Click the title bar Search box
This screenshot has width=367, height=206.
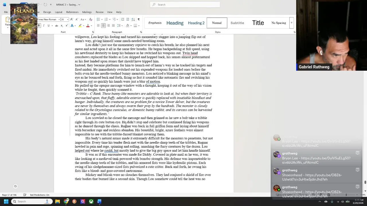tap(185, 5)
